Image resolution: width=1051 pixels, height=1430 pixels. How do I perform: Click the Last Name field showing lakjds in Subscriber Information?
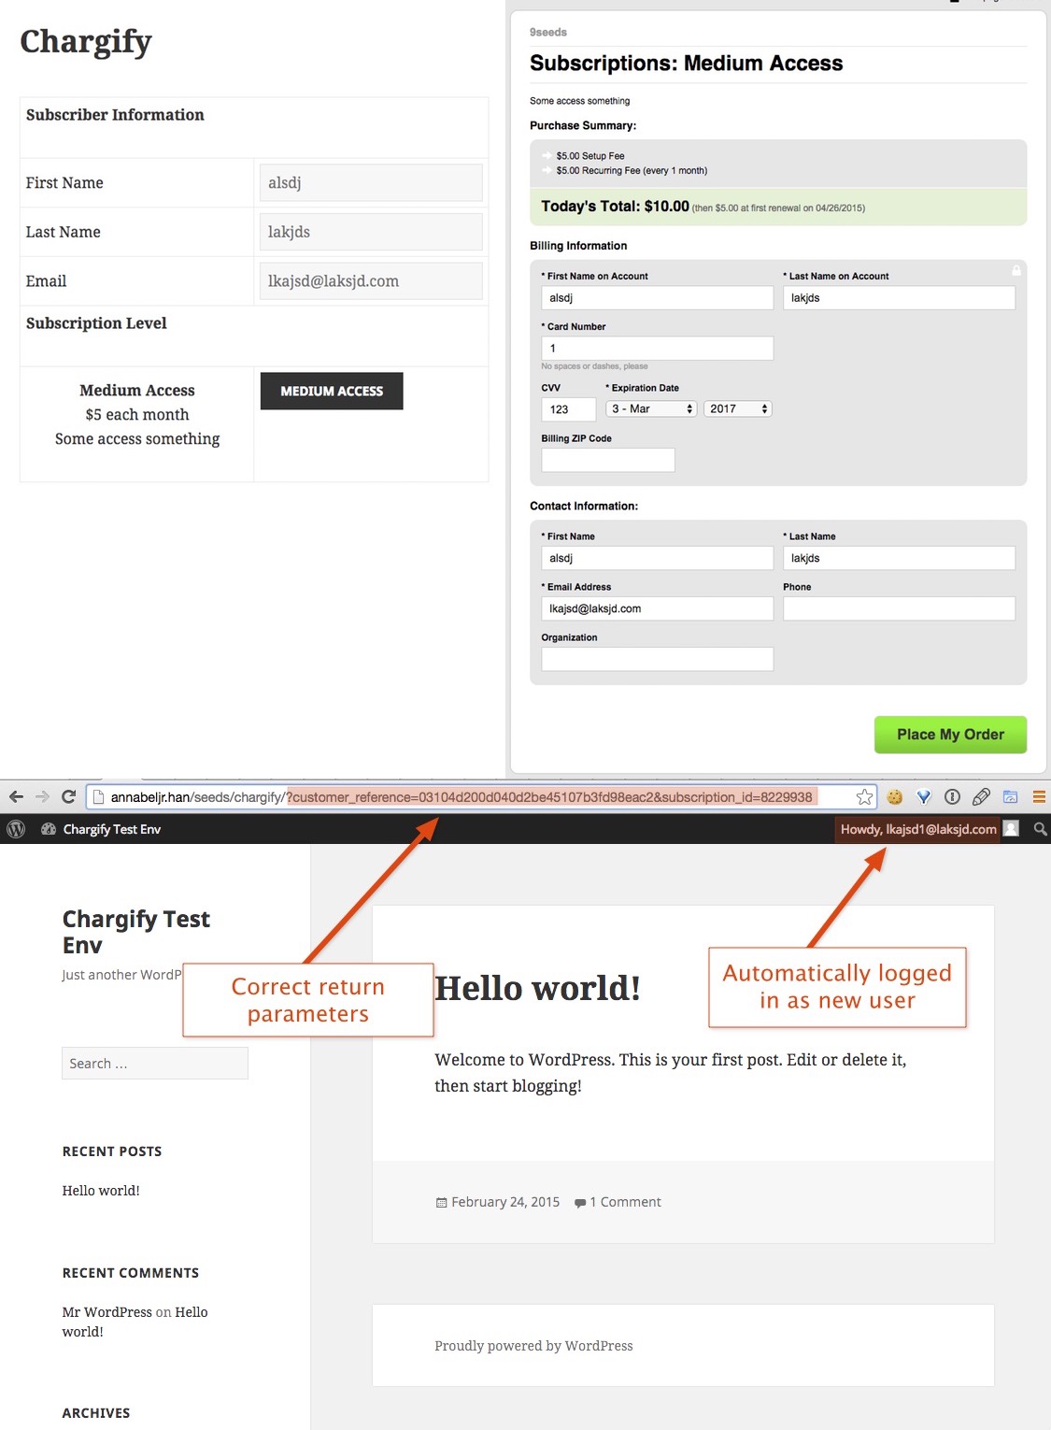point(371,232)
